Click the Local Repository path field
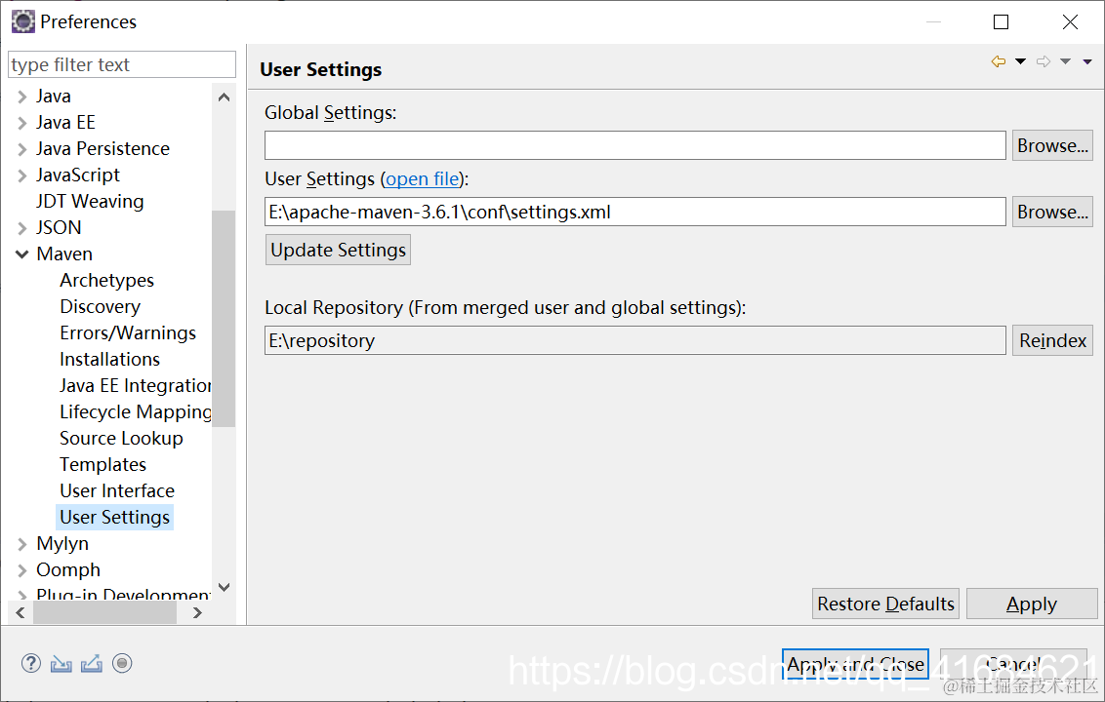This screenshot has height=702, width=1105. [x=634, y=341]
